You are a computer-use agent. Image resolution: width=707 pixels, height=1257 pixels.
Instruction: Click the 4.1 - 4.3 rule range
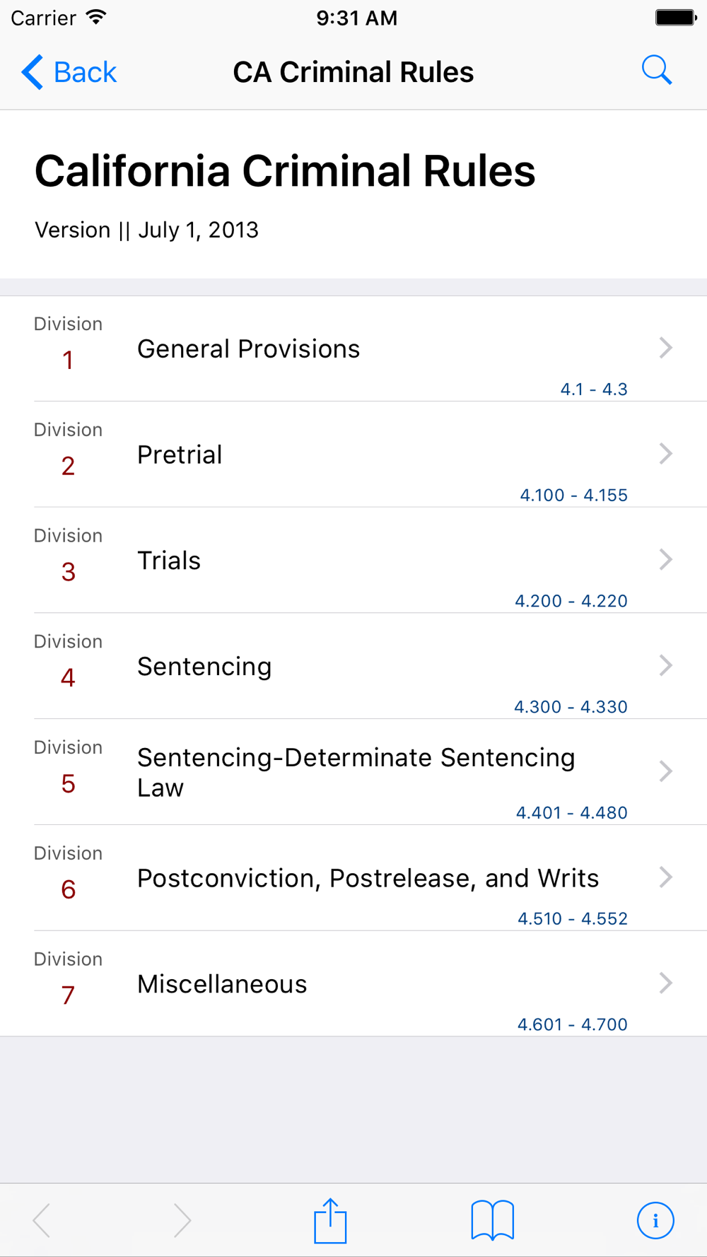point(594,390)
